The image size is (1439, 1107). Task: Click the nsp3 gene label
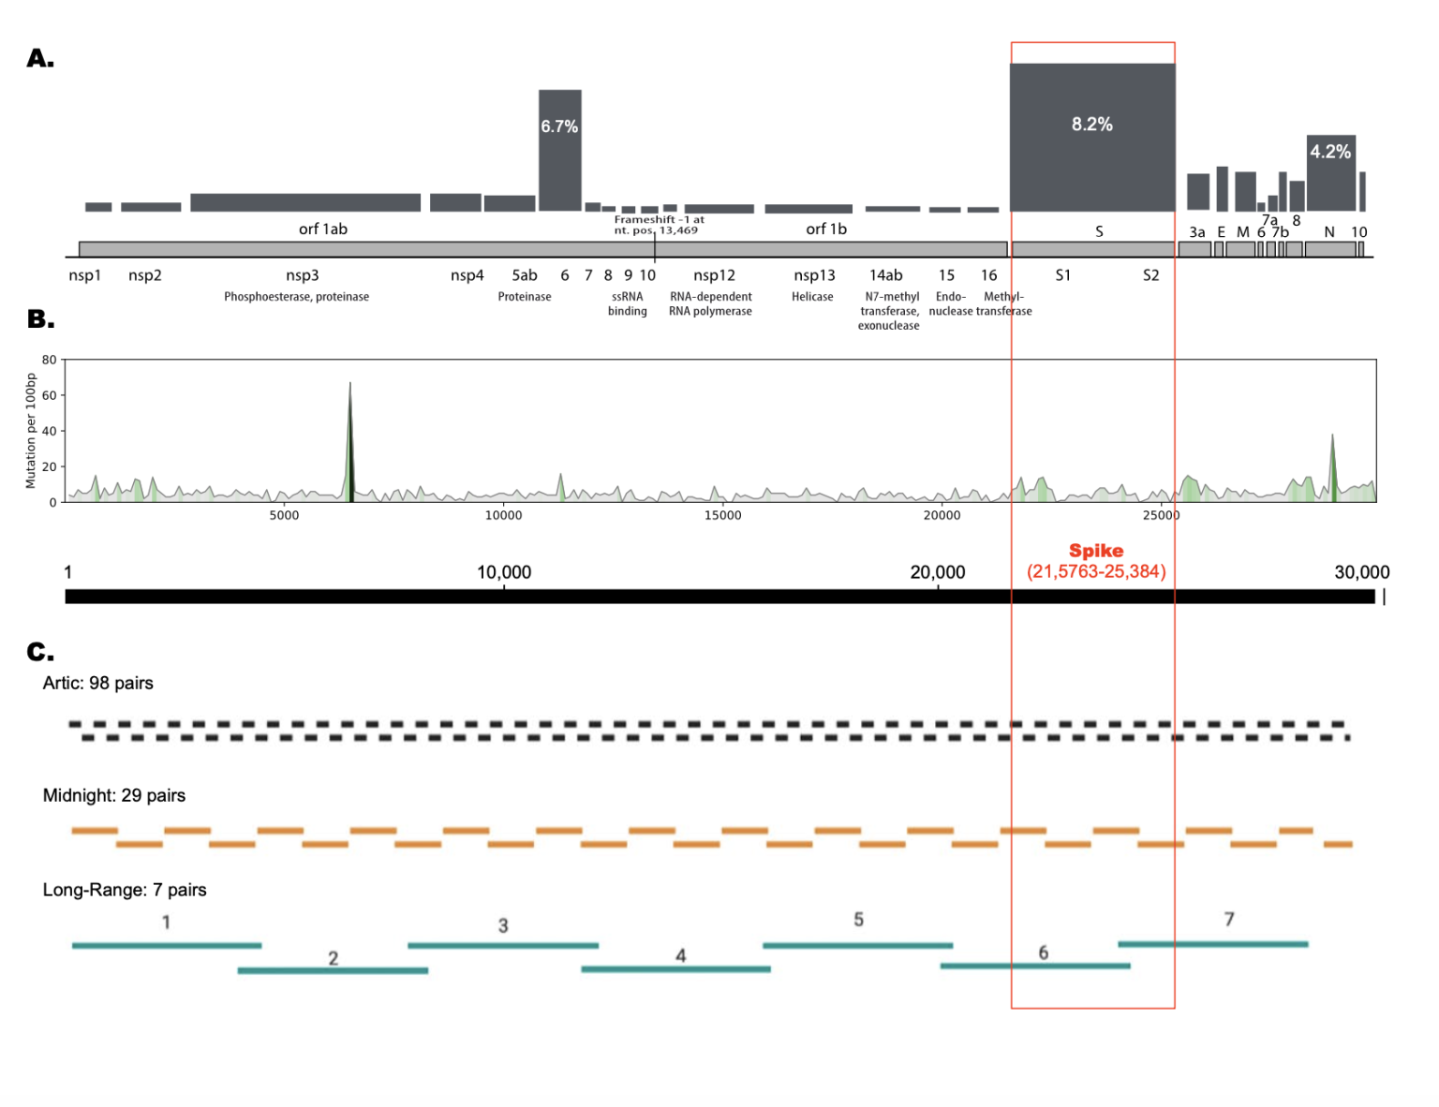[302, 275]
